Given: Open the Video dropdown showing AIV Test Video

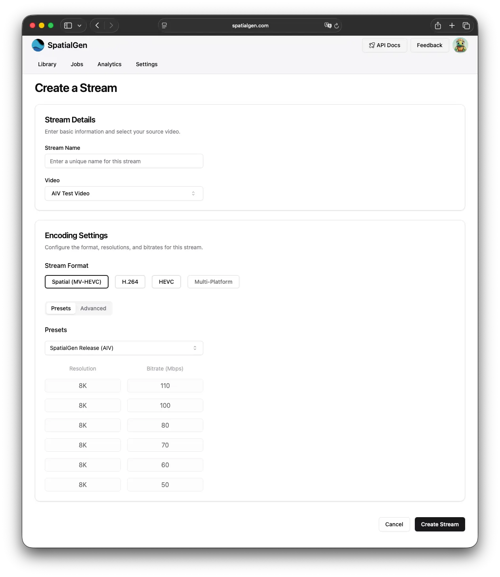Looking at the screenshot, I should point(124,193).
